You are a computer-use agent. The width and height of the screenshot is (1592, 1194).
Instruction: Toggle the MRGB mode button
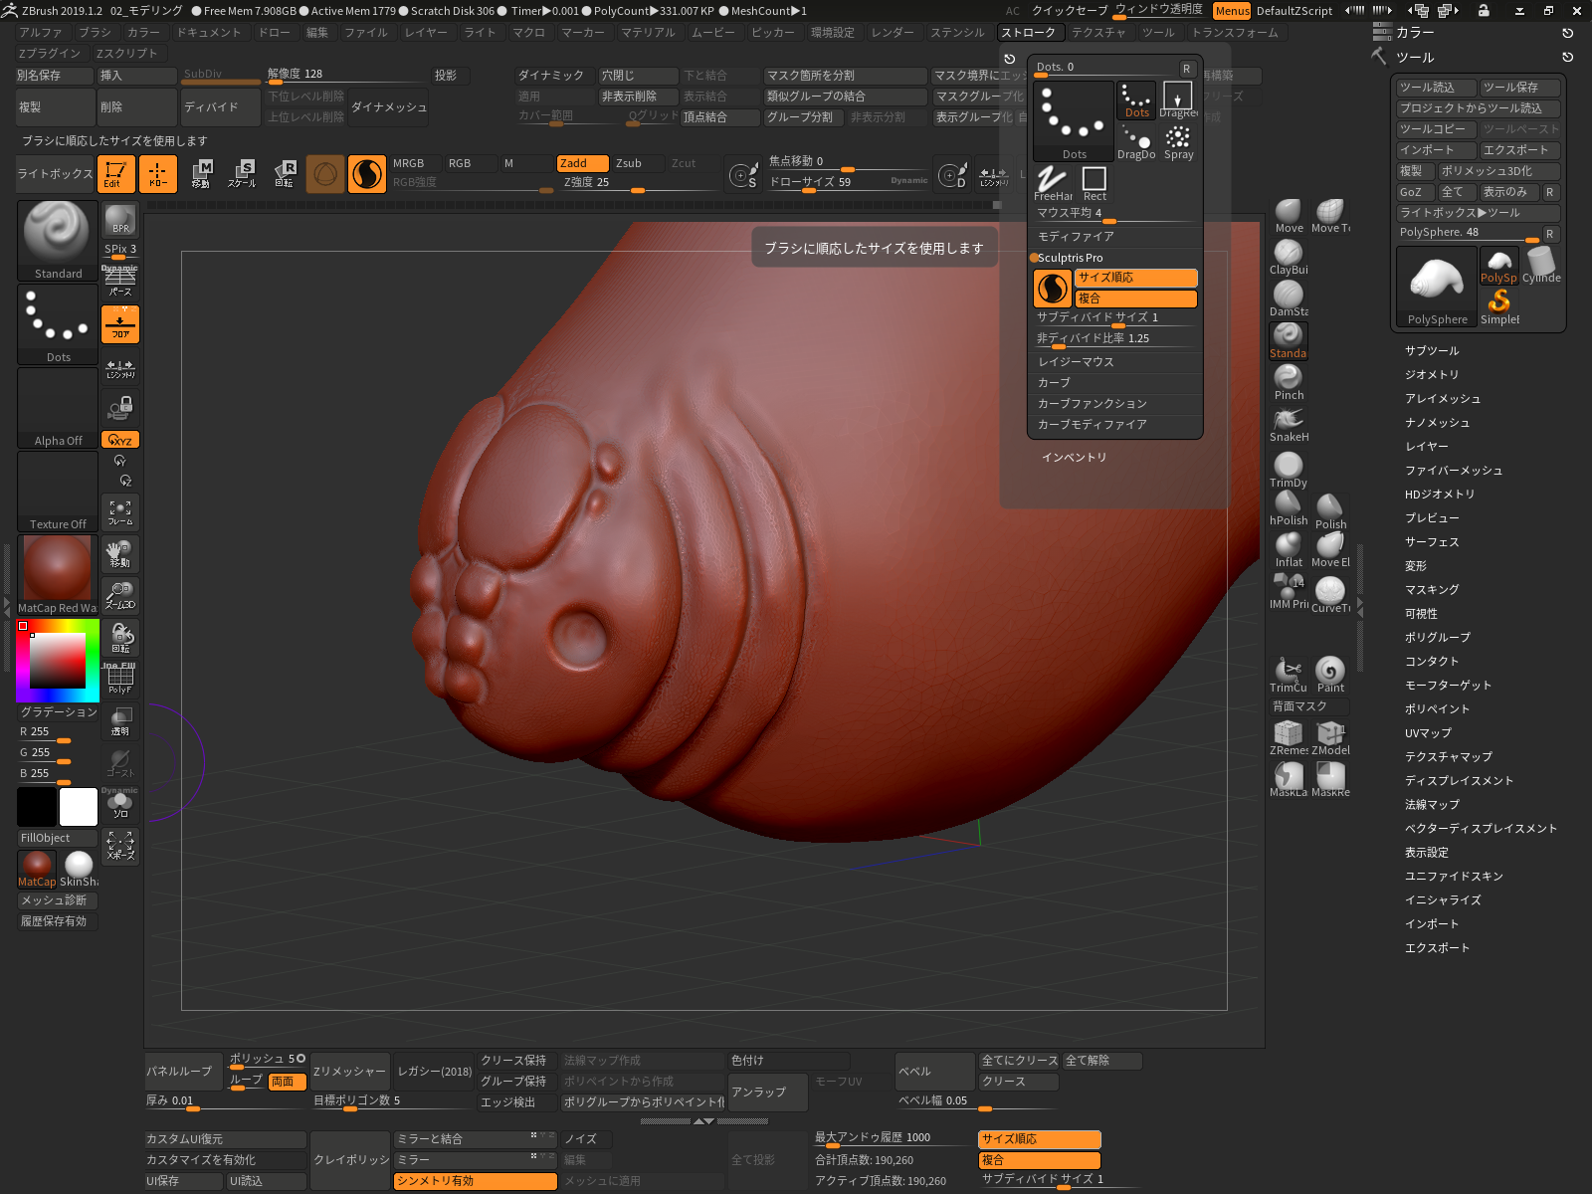coord(415,163)
